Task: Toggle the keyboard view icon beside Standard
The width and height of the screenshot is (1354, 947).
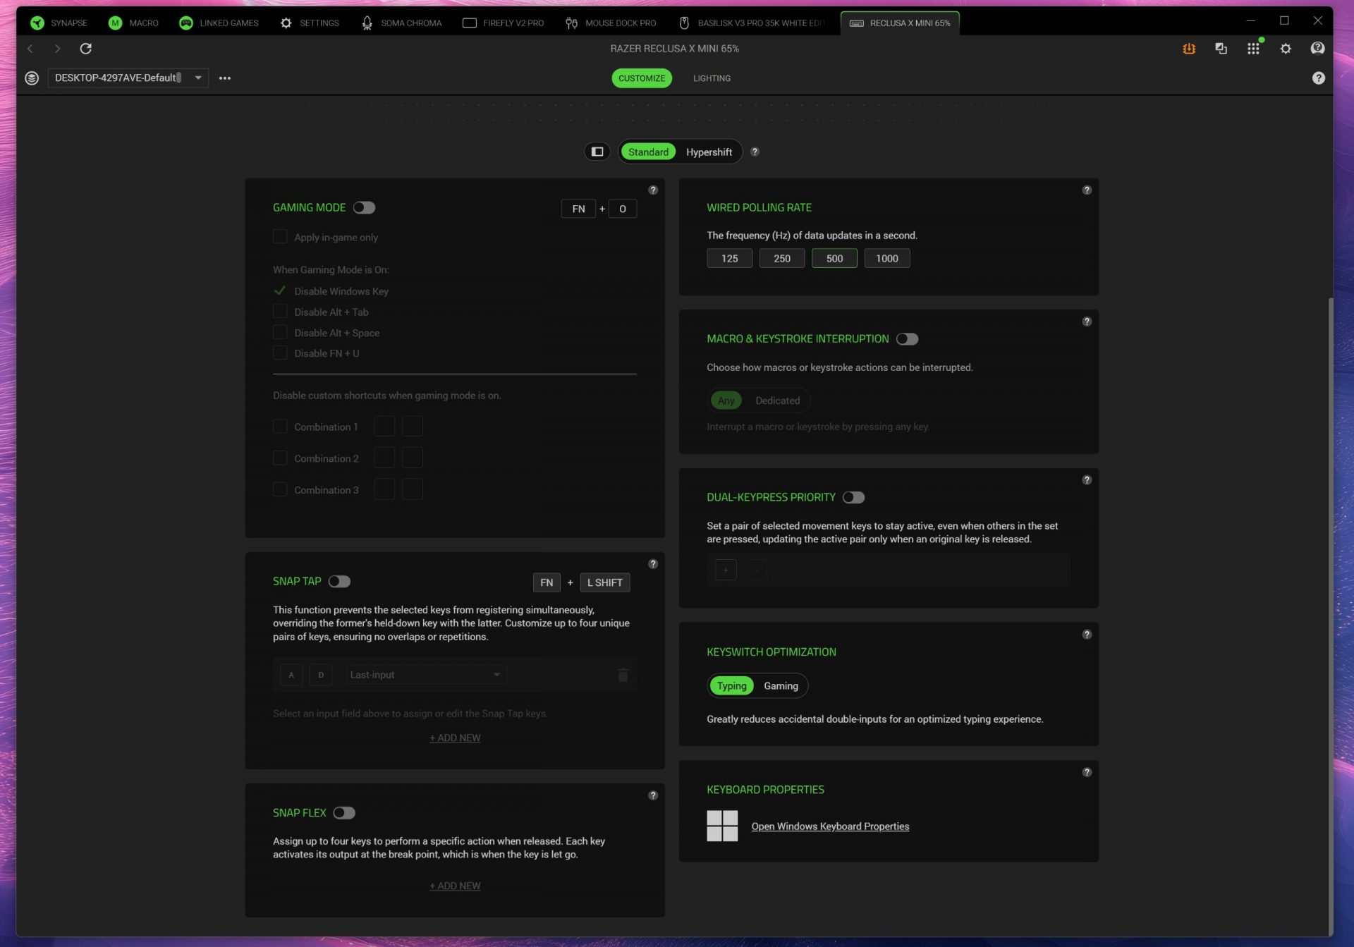Action: (597, 152)
